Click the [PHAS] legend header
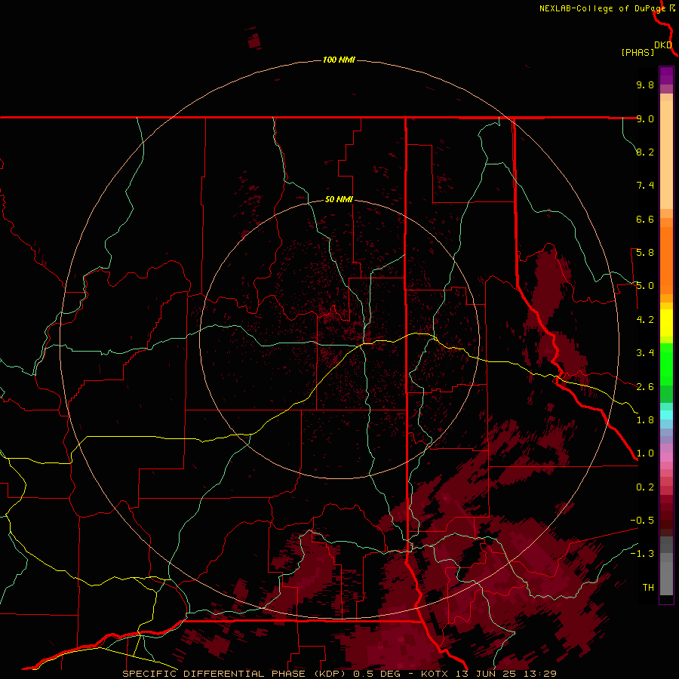The height and width of the screenshot is (679, 679). (638, 52)
